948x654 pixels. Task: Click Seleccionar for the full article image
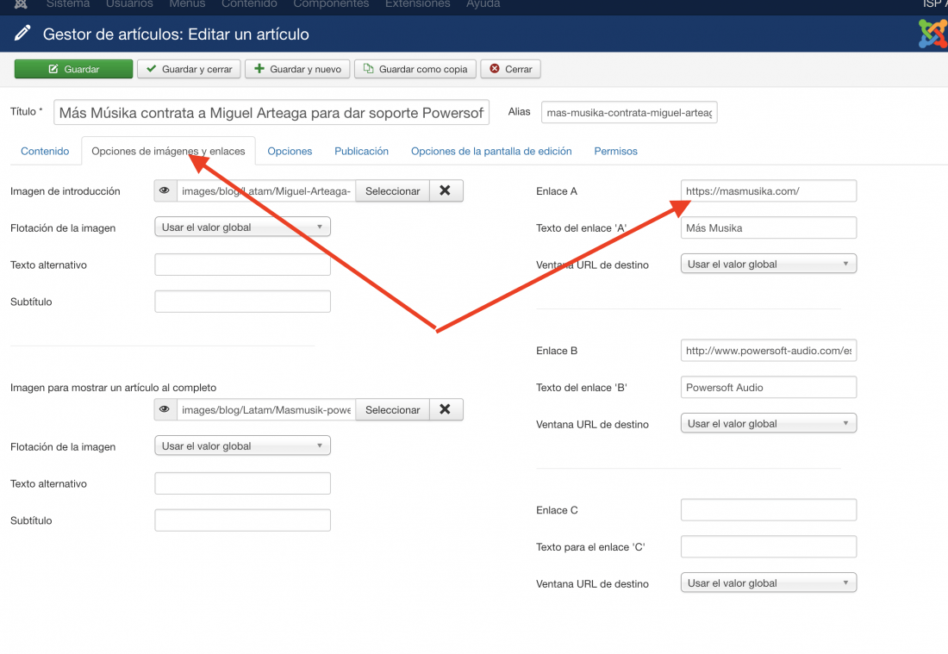[x=392, y=409]
